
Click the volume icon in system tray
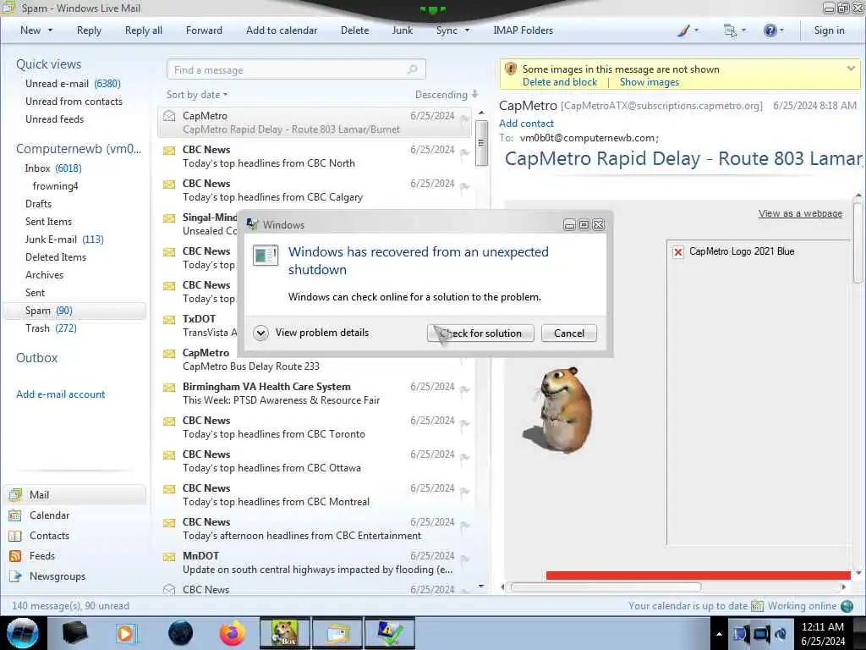781,634
